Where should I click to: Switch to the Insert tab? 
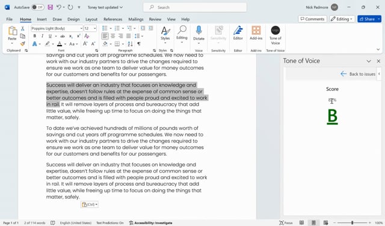tap(42, 19)
